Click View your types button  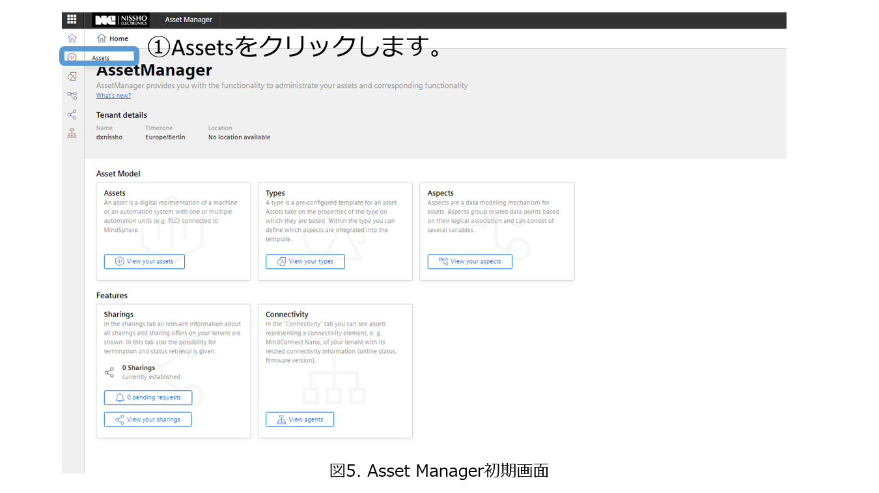[305, 261]
